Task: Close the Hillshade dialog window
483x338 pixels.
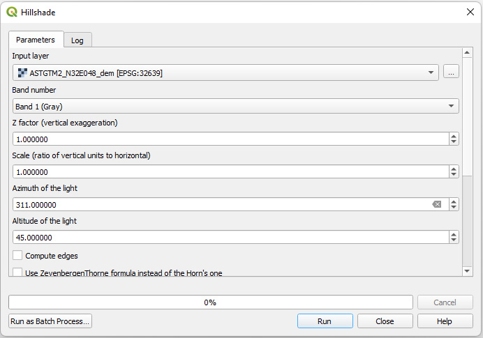Action: click(470, 12)
